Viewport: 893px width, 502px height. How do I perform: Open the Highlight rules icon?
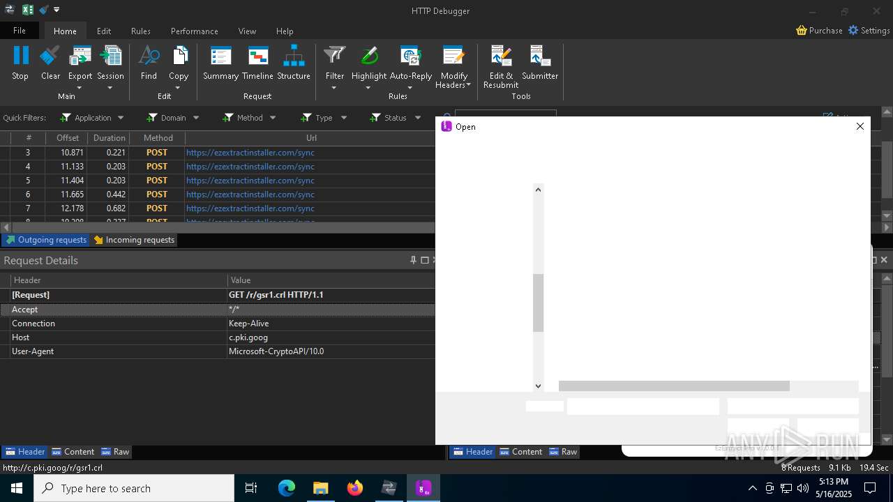(369, 56)
